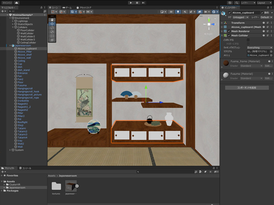This screenshot has height=205, width=274.
Task: Uncheck the Mesh Renderer enabled checkbox
Action: 229,31
